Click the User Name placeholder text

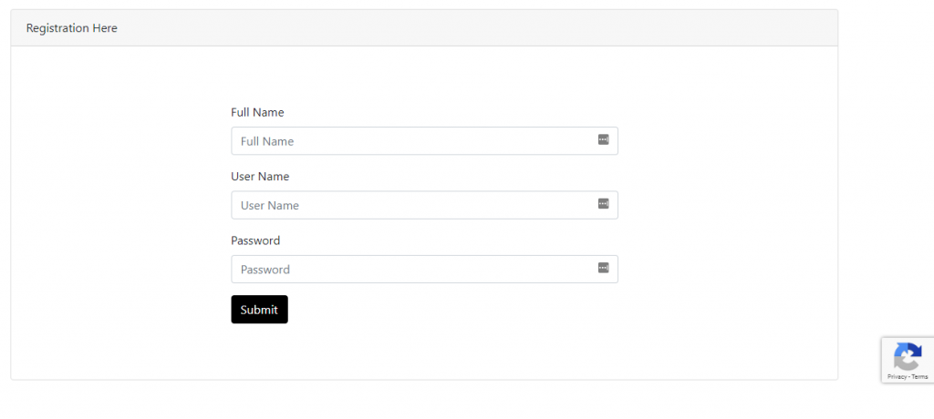click(x=270, y=205)
